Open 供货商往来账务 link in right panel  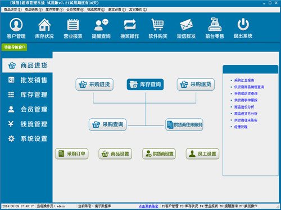click(x=246, y=120)
